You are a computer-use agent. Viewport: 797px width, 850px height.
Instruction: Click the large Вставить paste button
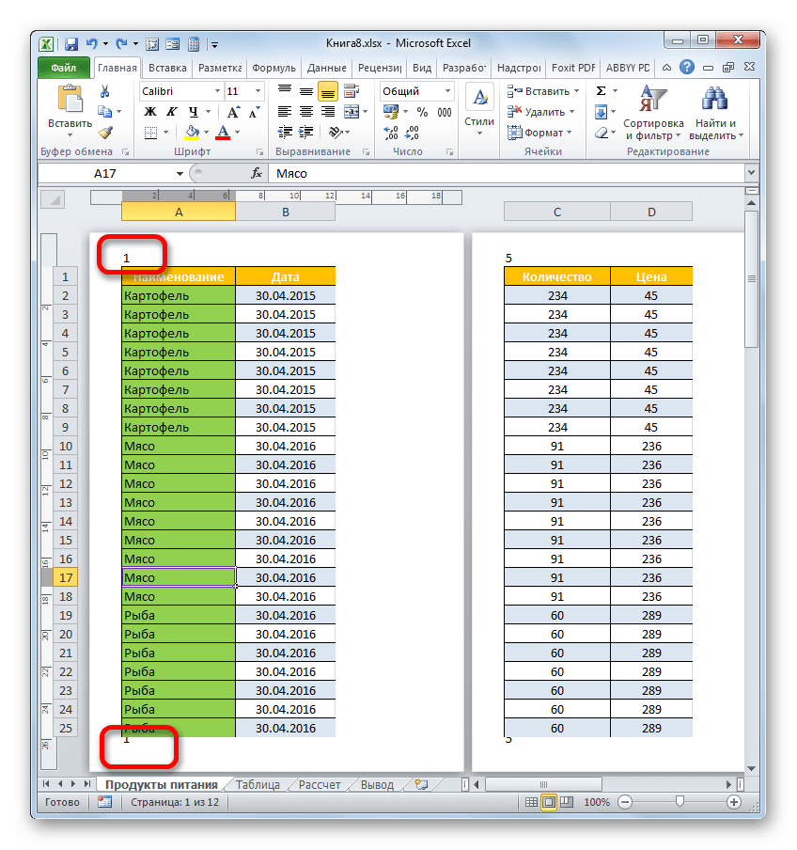70,112
